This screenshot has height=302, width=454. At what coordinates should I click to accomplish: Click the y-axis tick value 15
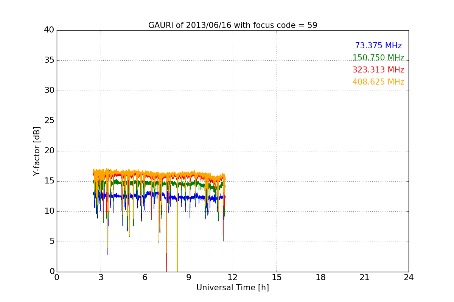[49, 181]
